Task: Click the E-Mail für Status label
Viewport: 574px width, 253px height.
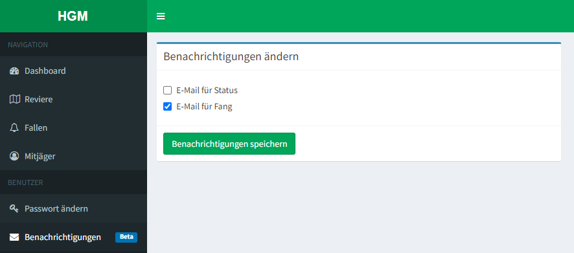Action: 207,91
